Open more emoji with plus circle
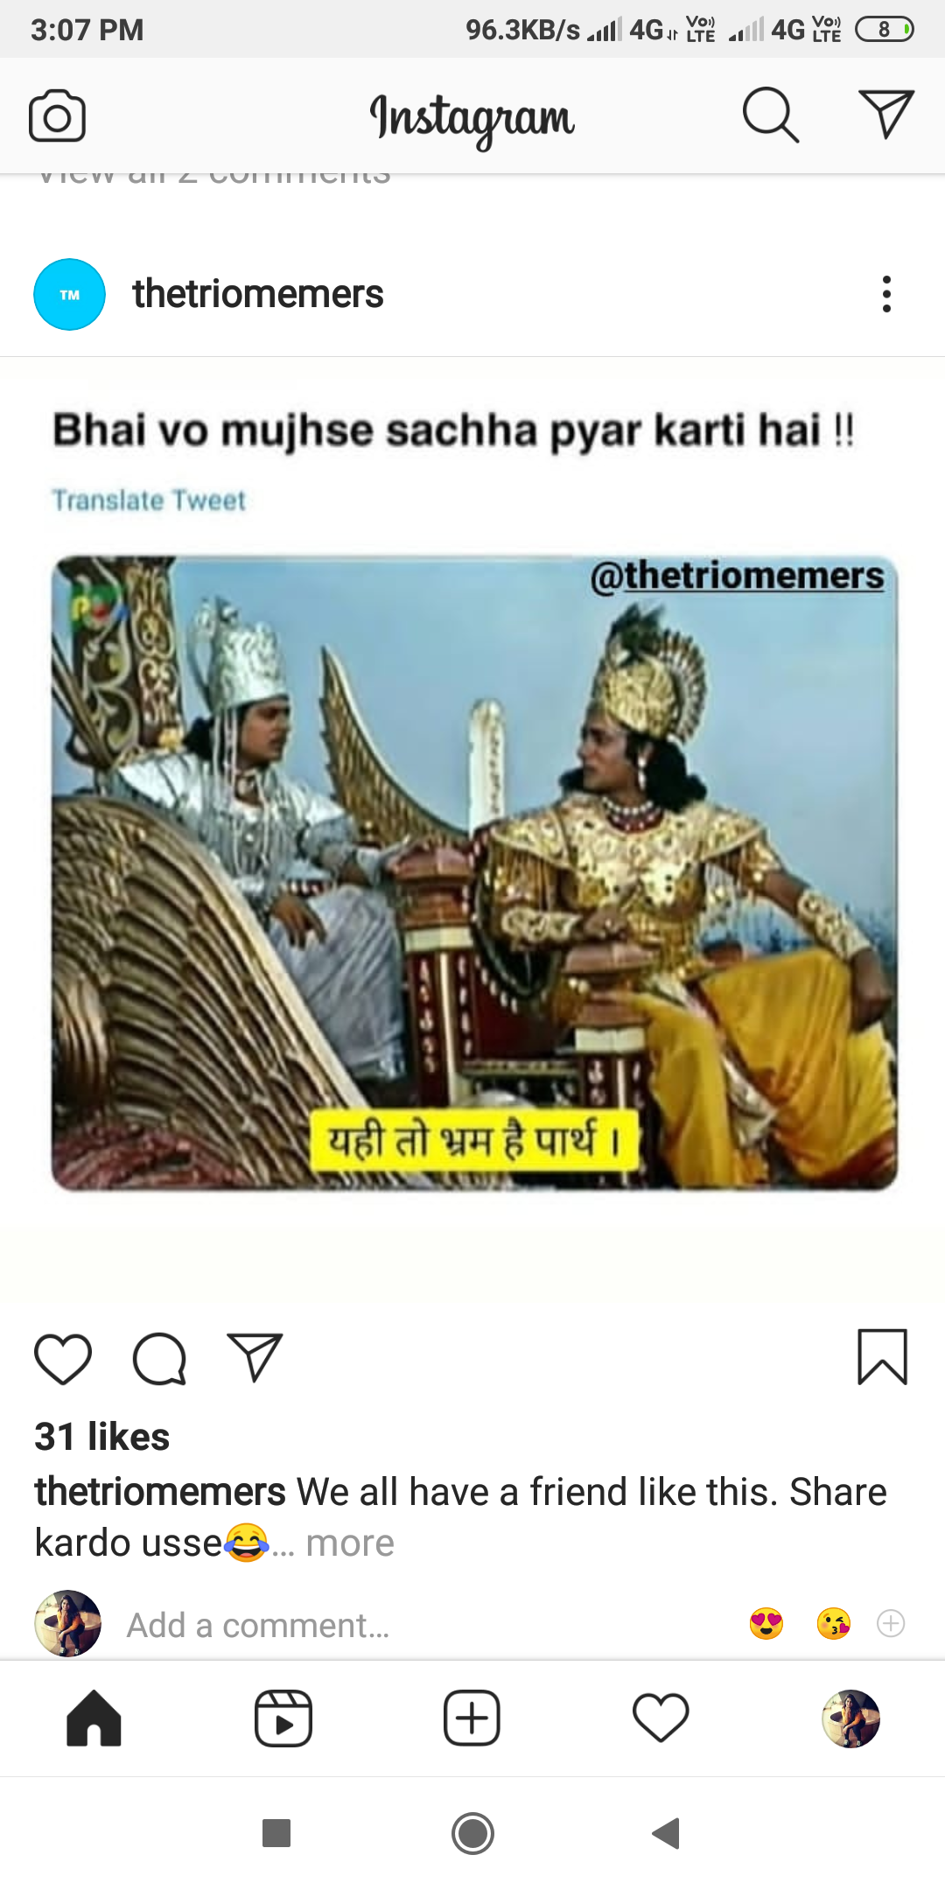 891,1624
